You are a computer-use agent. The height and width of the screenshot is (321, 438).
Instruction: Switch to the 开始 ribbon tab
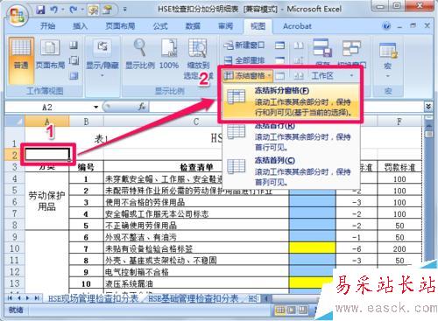point(47,26)
